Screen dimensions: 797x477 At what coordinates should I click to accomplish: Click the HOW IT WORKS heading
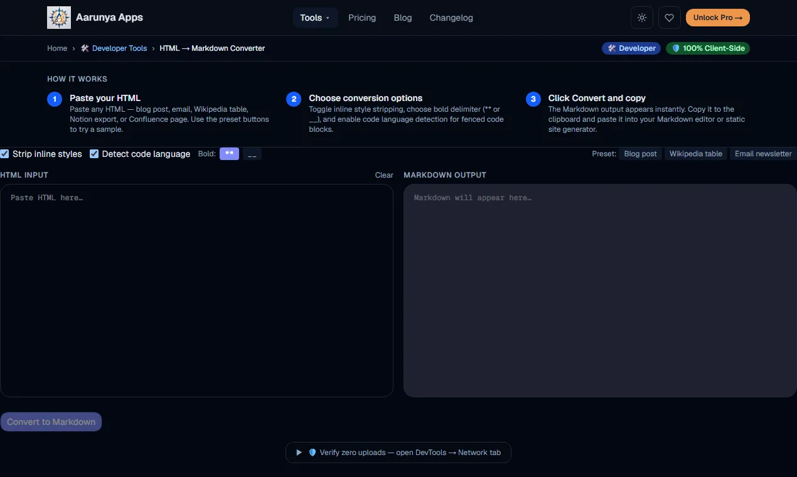[77, 79]
